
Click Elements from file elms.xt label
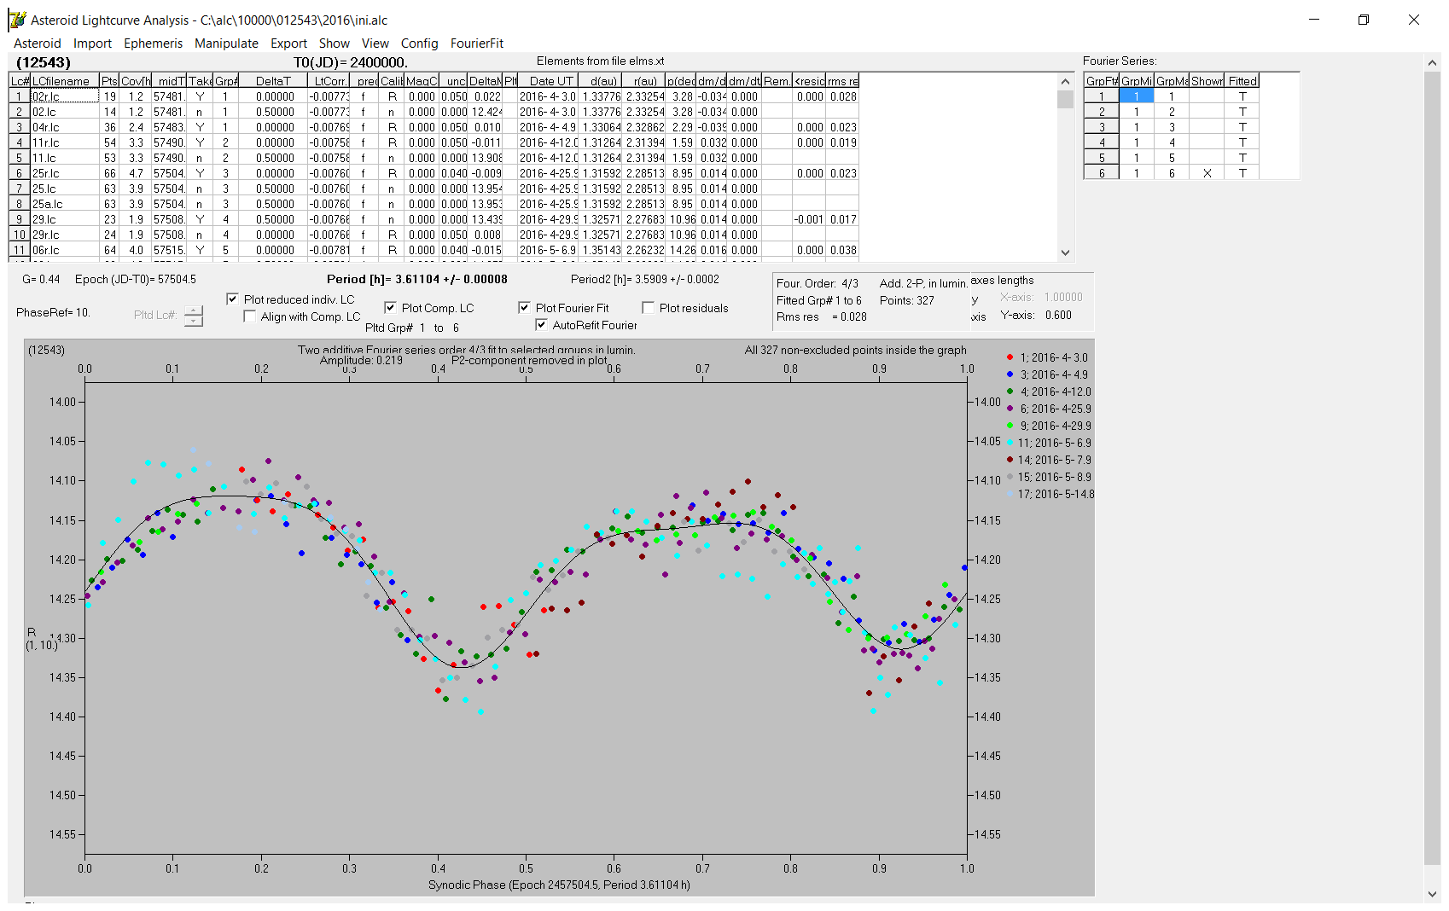point(600,61)
